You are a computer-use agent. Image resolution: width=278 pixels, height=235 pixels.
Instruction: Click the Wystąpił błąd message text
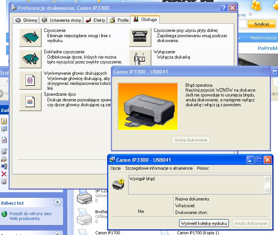(142, 179)
